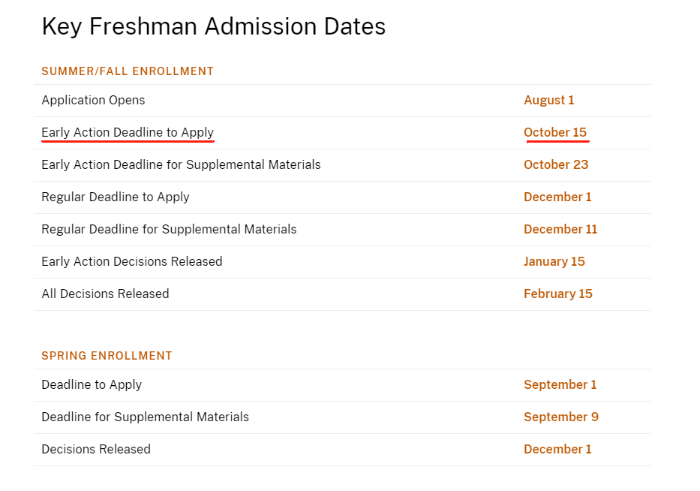Click Regular Deadline to Apply label
Viewport: 700px width, 491px height.
coord(116,197)
